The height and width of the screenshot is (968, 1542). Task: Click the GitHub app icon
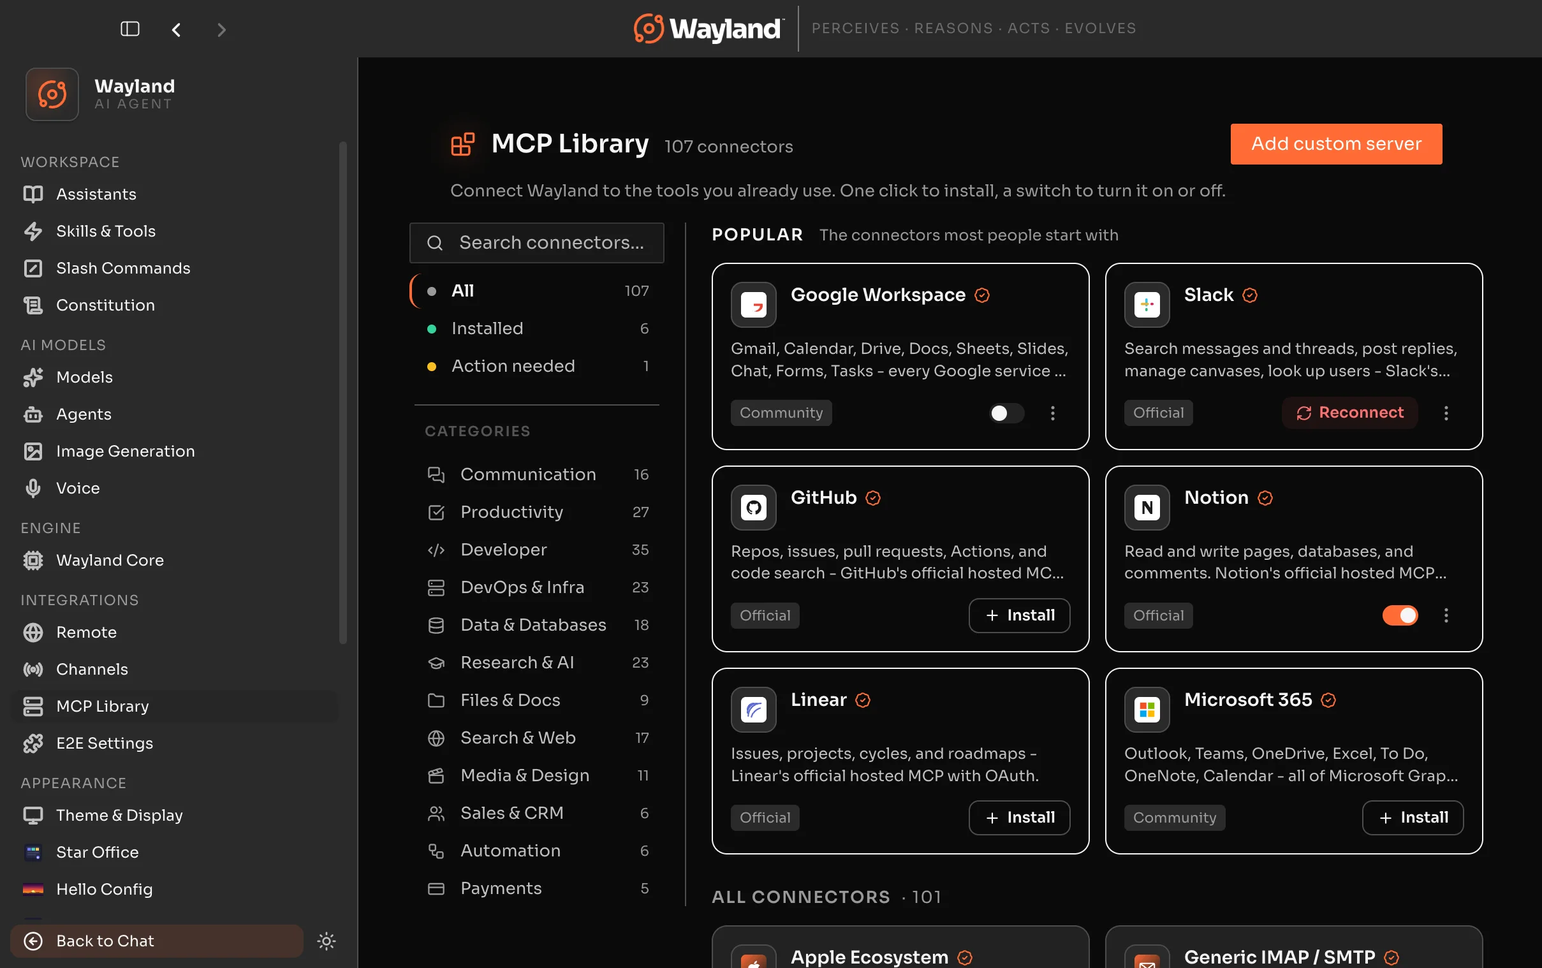pos(753,508)
